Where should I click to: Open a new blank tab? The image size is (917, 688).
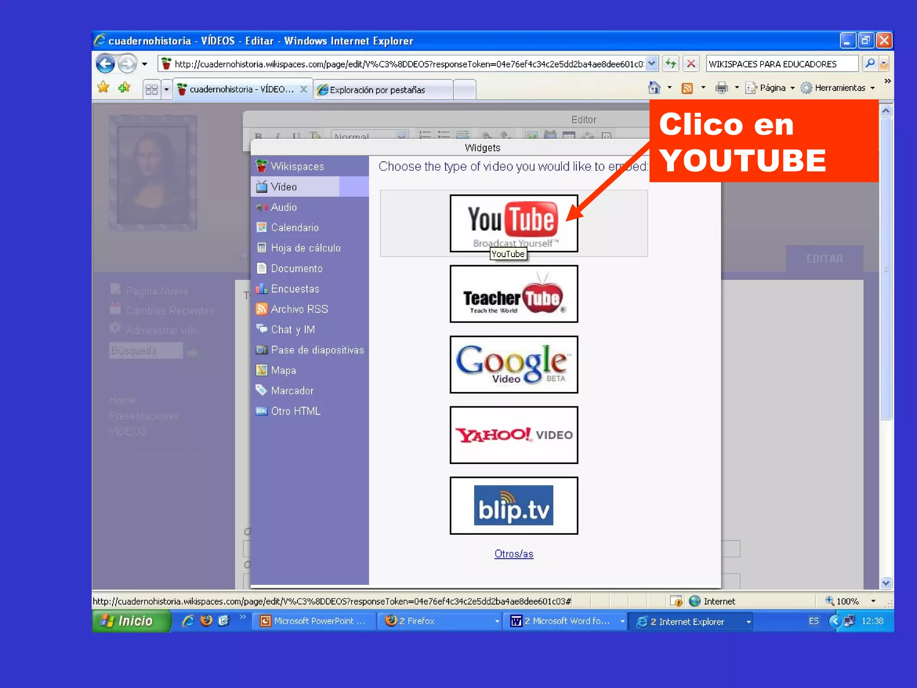[464, 90]
